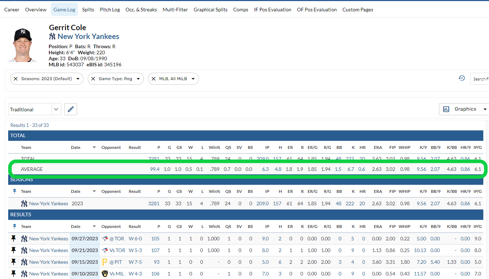Click the pencil edit icon beside Traditional
The width and height of the screenshot is (489, 279).
[x=70, y=110]
